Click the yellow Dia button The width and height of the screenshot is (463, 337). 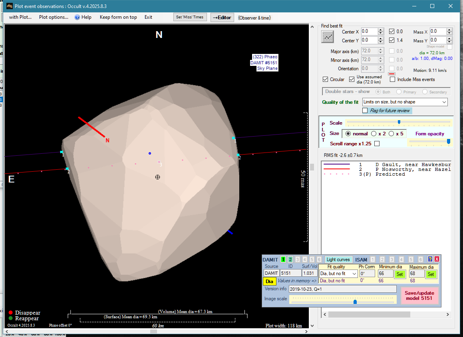(x=269, y=281)
